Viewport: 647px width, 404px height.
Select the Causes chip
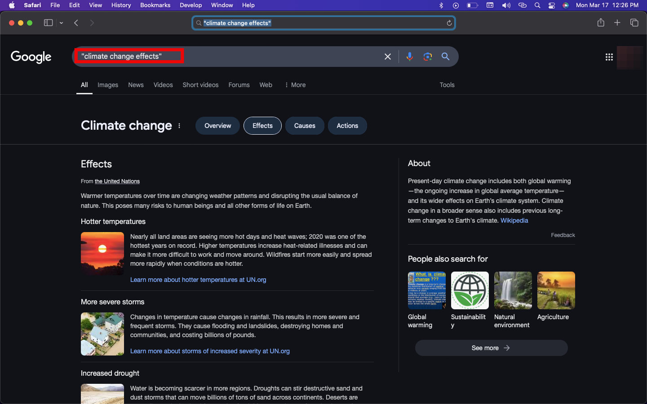click(305, 126)
